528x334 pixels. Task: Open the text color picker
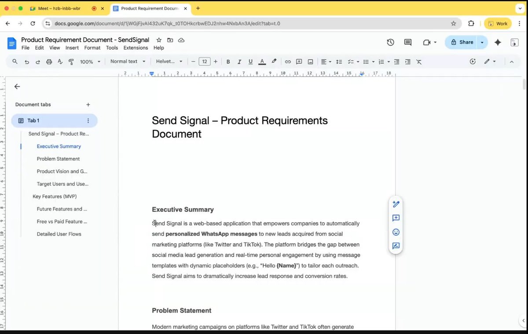coord(262,62)
